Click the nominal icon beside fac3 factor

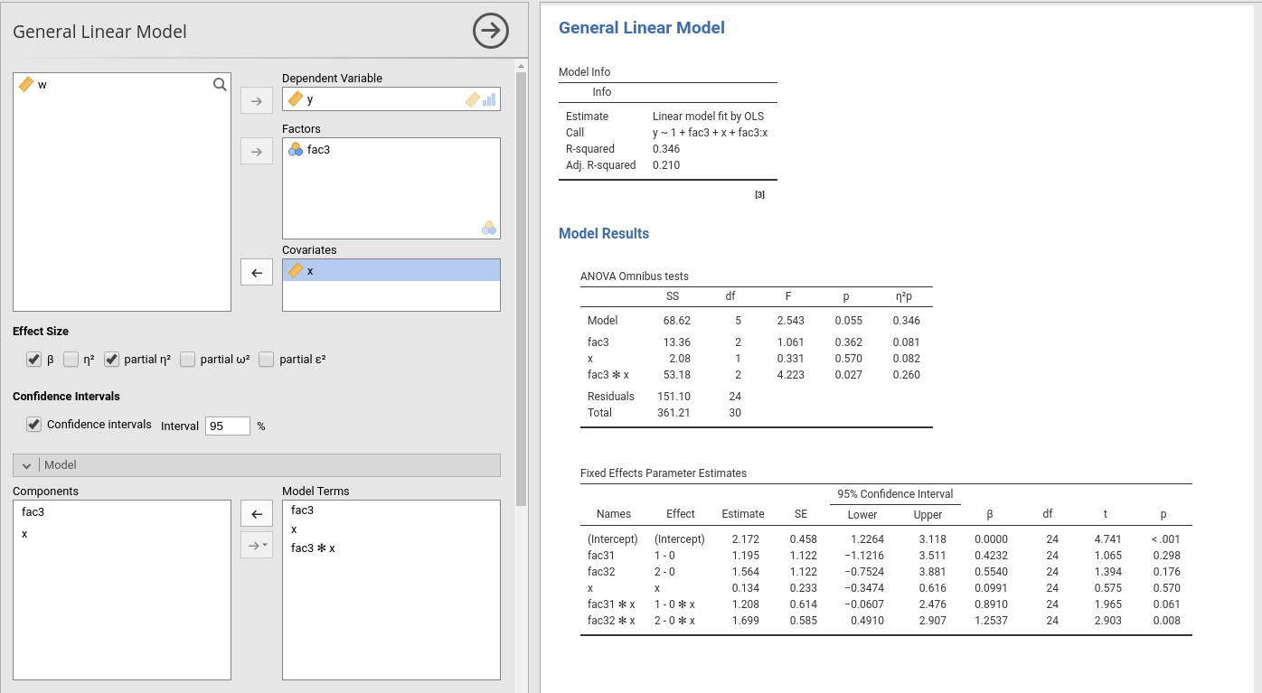296,150
